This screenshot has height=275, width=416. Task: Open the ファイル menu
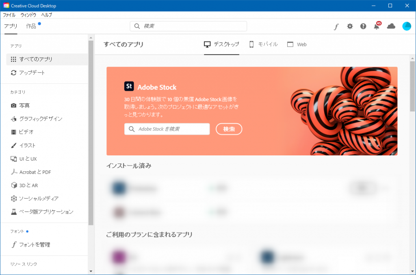(x=9, y=15)
